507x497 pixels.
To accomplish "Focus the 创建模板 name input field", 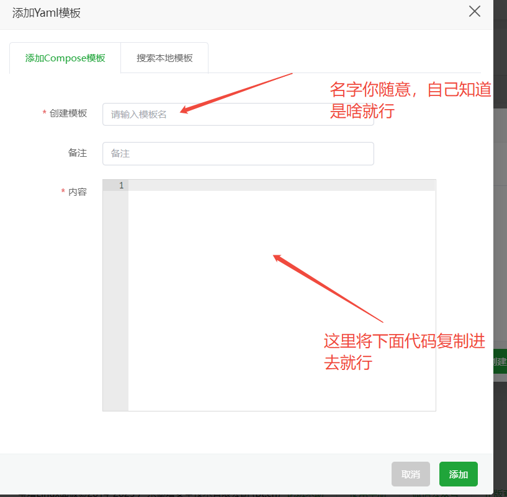I will point(238,114).
